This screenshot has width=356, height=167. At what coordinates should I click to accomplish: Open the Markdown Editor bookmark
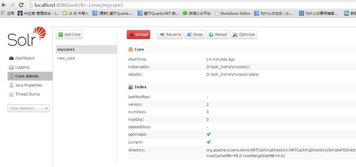[233, 14]
